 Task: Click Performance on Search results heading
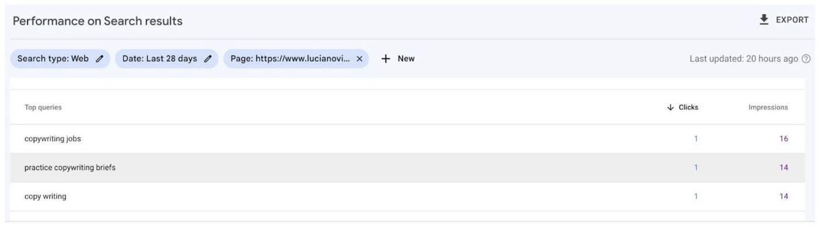coord(98,21)
